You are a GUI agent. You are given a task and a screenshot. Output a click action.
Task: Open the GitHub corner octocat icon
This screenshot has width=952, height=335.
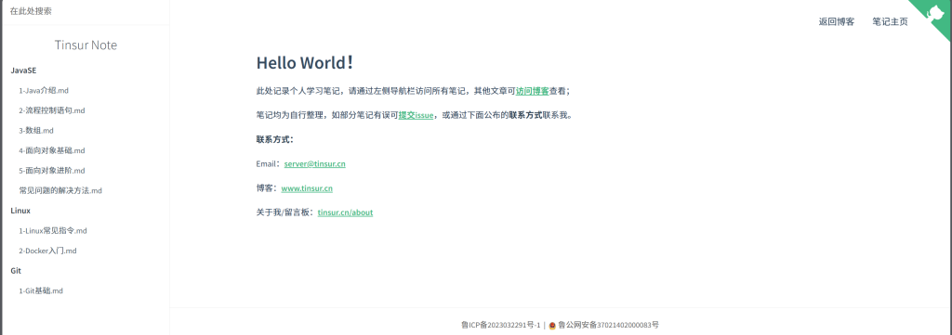[936, 13]
